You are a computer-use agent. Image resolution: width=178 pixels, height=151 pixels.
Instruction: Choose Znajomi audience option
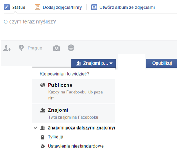pyautogui.click(x=74, y=113)
